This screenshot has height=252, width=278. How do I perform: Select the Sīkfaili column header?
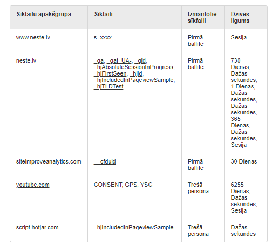(134, 17)
